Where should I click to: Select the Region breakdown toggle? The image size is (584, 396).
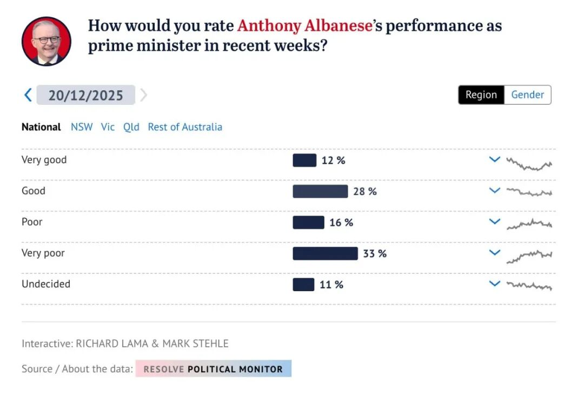point(481,95)
